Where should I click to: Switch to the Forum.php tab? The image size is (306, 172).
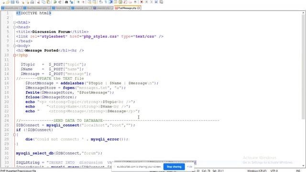60,8
